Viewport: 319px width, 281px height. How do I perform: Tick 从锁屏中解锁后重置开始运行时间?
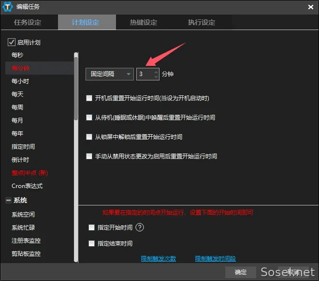point(89,137)
